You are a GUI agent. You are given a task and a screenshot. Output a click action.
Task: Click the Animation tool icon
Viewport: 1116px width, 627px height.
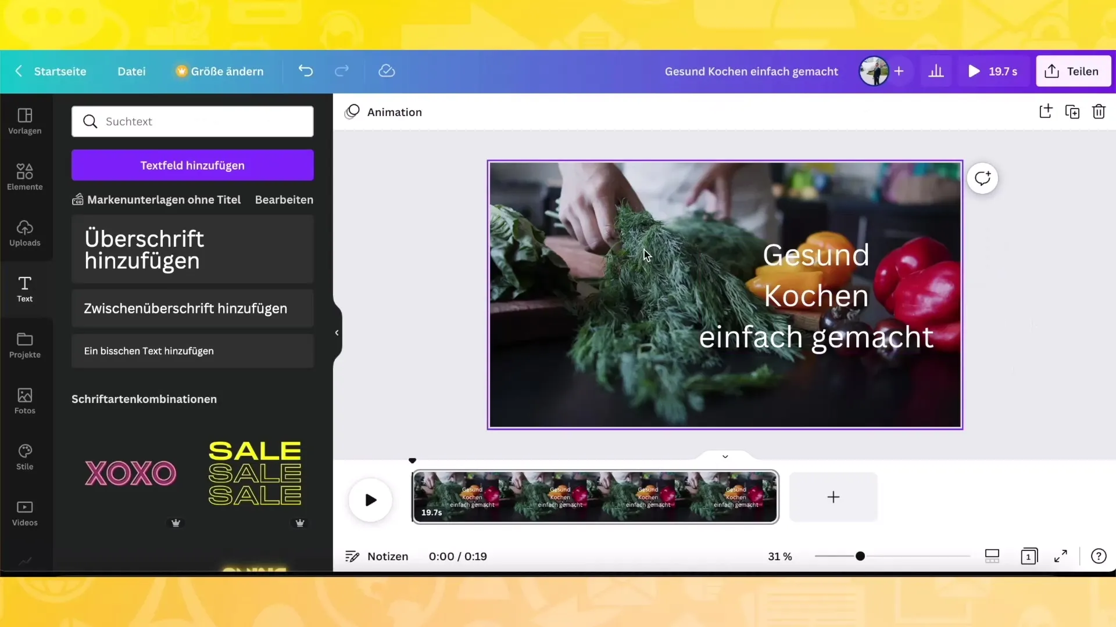(353, 112)
